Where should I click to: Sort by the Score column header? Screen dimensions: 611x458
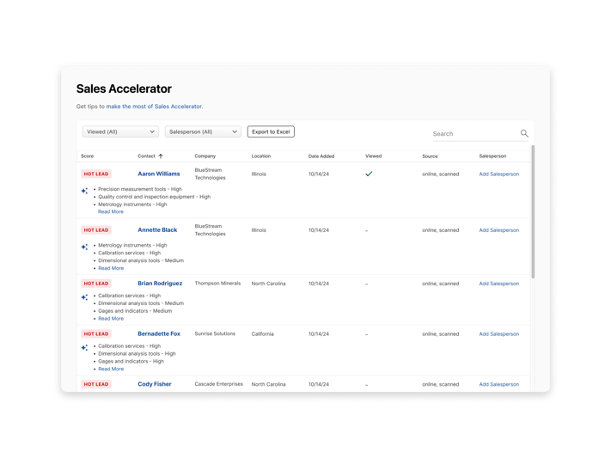[x=87, y=156]
